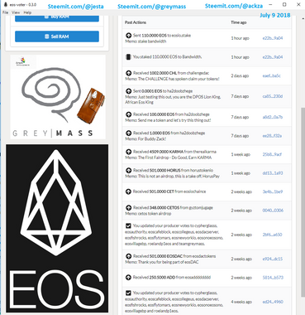Open transaction link 3e4b..1be9
Viewport: 305px width, 315px height.
(x=273, y=191)
